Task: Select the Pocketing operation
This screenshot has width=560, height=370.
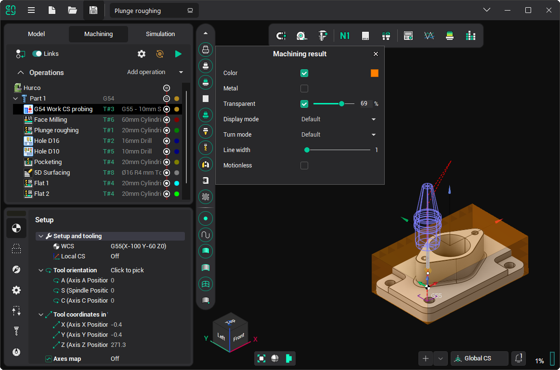Action: (48, 162)
